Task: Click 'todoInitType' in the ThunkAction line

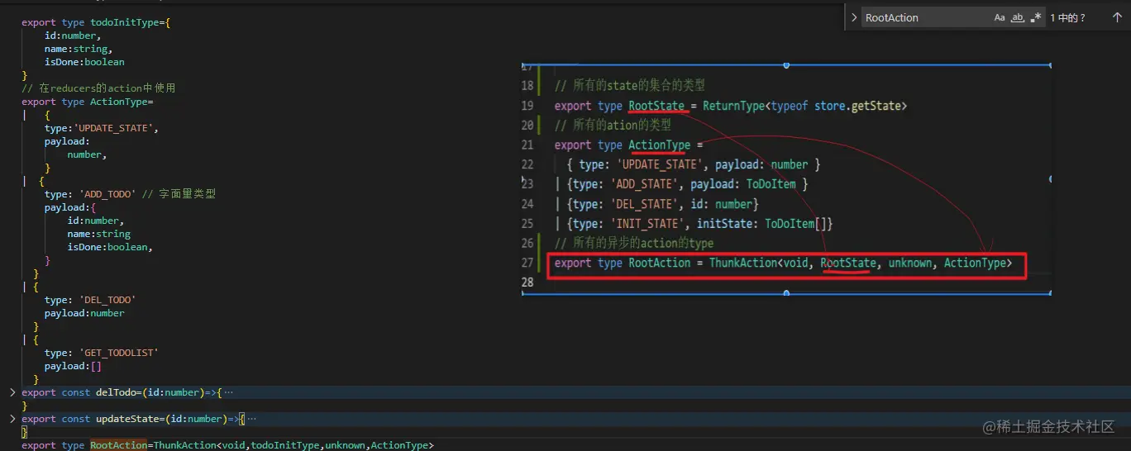Action: [x=285, y=445]
